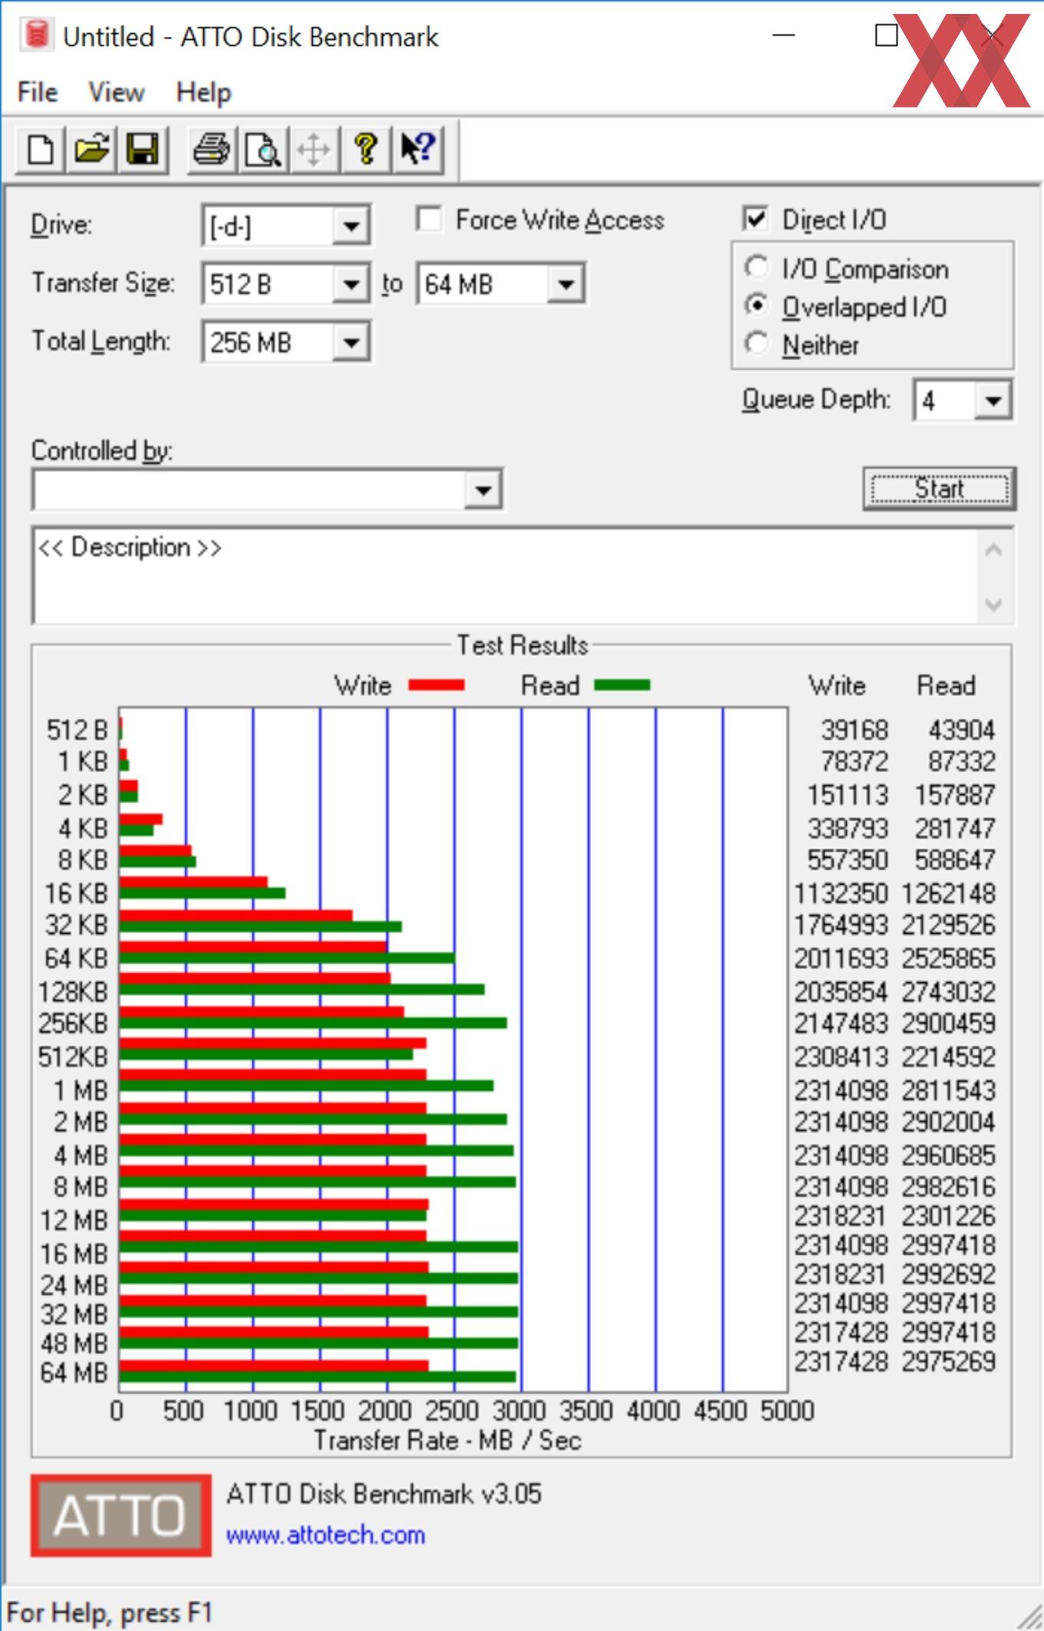The width and height of the screenshot is (1044, 1631).
Task: Click the 64 KB row label
Action: point(76,958)
